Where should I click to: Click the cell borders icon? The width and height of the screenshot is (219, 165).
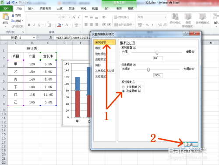(49, 25)
